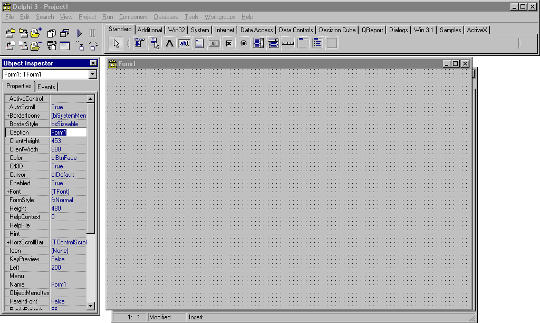Switch to the Additional palette tab
The width and height of the screenshot is (540, 323).
point(150,30)
